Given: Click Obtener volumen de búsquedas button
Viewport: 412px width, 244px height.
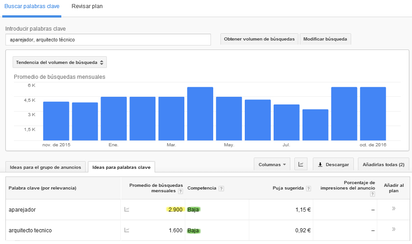Looking at the screenshot, I should [x=259, y=39].
